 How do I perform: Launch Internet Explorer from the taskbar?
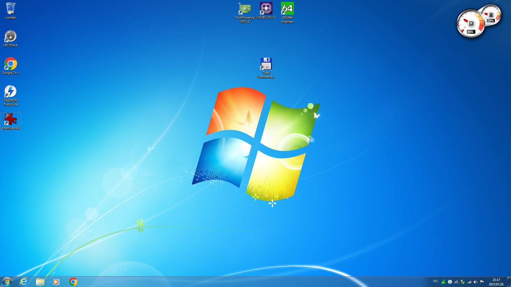(24, 282)
